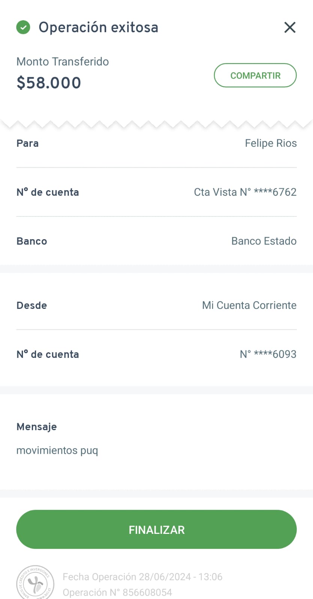Image resolution: width=313 pixels, height=599 pixels.
Task: Click the Operación exitosa heading
Action: (x=98, y=27)
